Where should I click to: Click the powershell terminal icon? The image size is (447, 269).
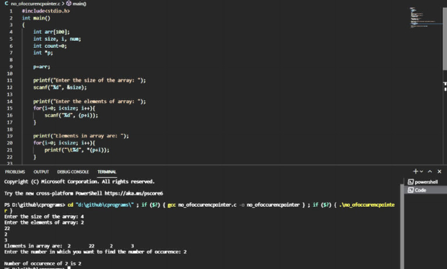click(410, 182)
